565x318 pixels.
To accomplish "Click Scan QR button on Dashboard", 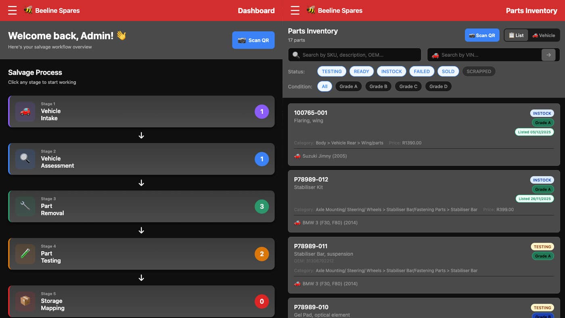I will (x=253, y=40).
